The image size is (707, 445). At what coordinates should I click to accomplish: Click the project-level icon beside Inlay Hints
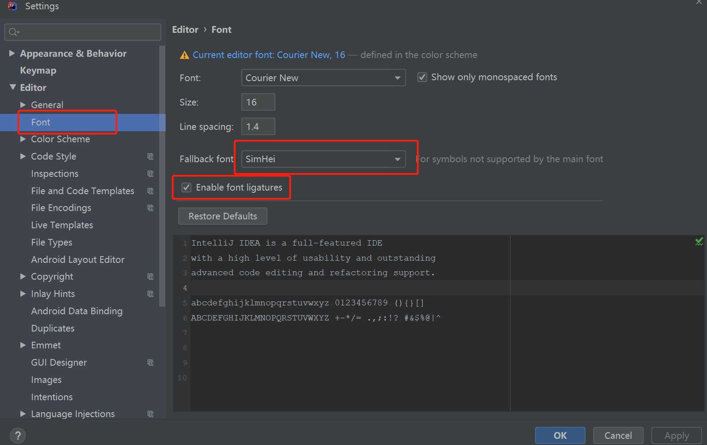coord(150,294)
